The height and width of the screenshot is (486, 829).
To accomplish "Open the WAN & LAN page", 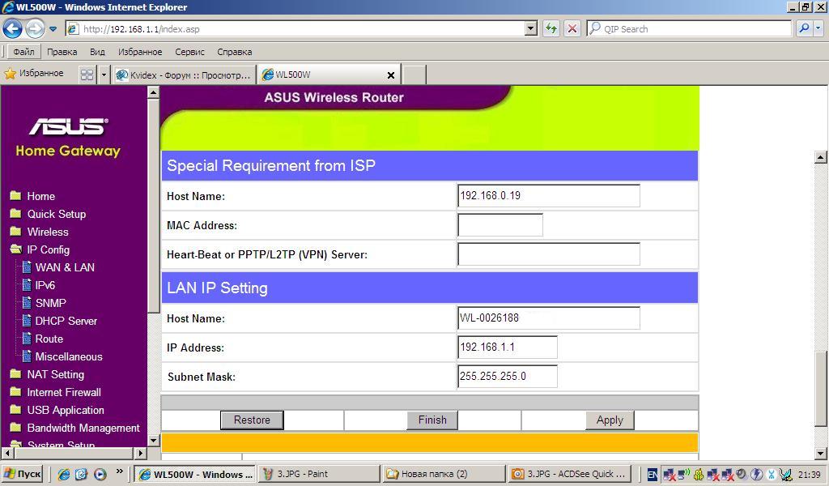I will click(x=58, y=267).
